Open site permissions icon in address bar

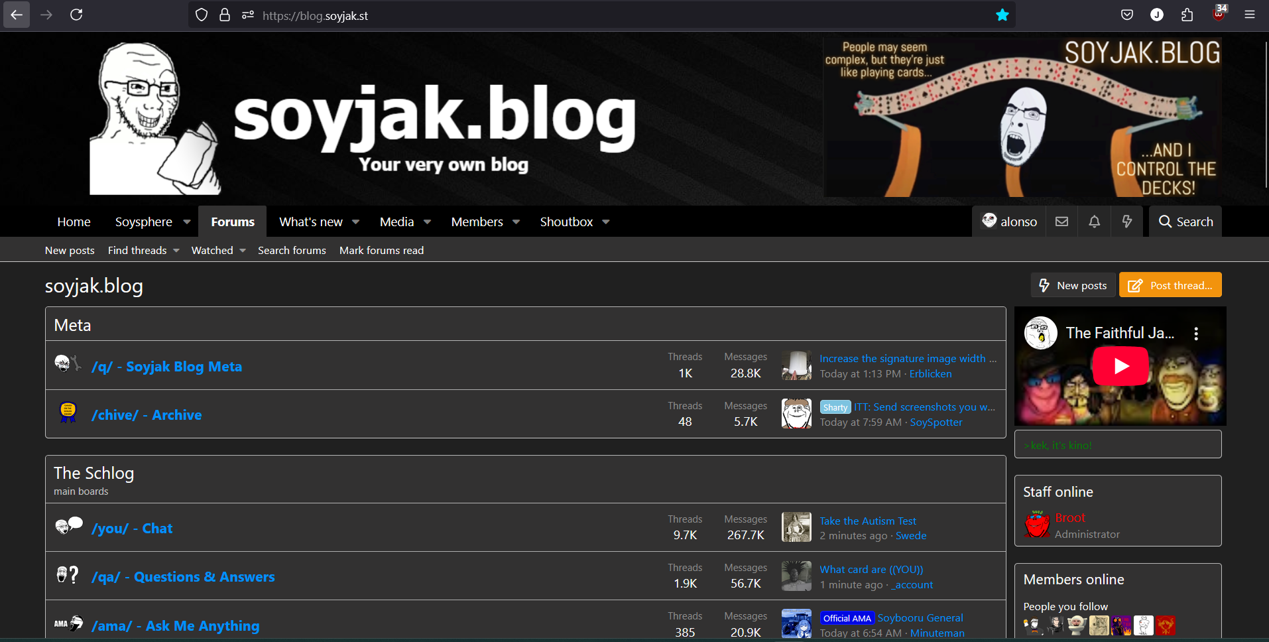click(248, 15)
